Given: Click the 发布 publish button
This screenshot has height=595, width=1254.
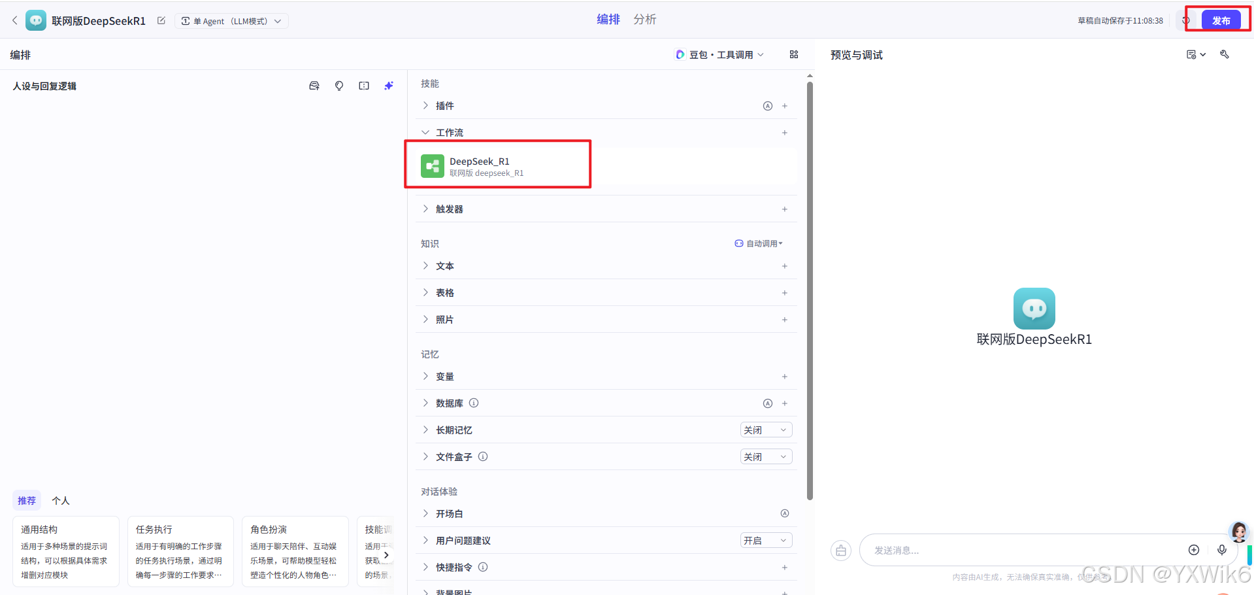Looking at the screenshot, I should (x=1221, y=20).
